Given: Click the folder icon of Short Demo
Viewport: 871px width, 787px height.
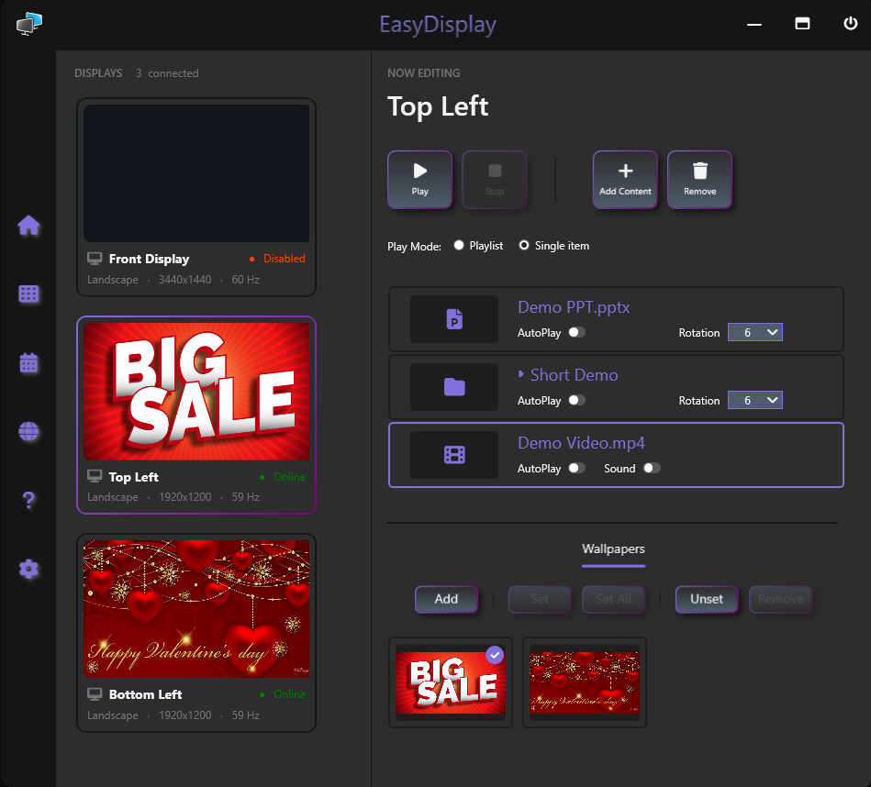Looking at the screenshot, I should (x=454, y=387).
